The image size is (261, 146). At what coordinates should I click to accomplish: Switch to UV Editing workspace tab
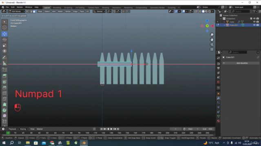pos(80,8)
